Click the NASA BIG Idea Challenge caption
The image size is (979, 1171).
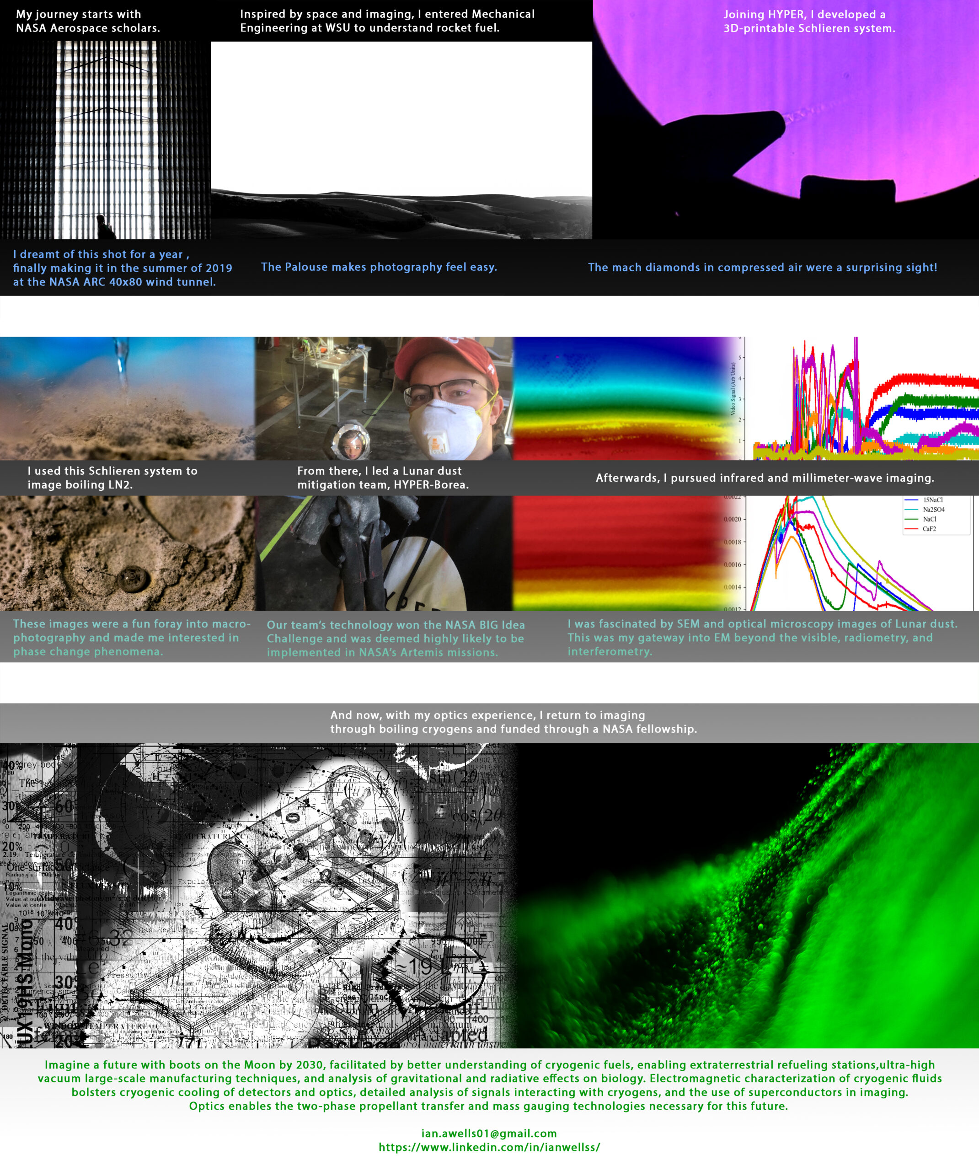point(395,639)
